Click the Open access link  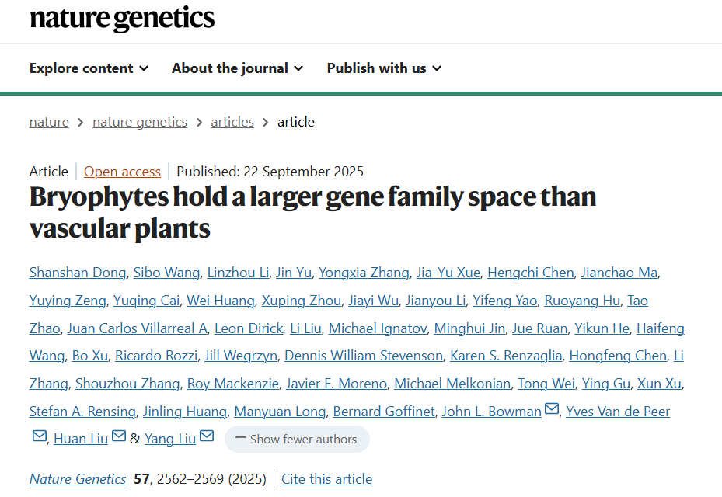[122, 172]
